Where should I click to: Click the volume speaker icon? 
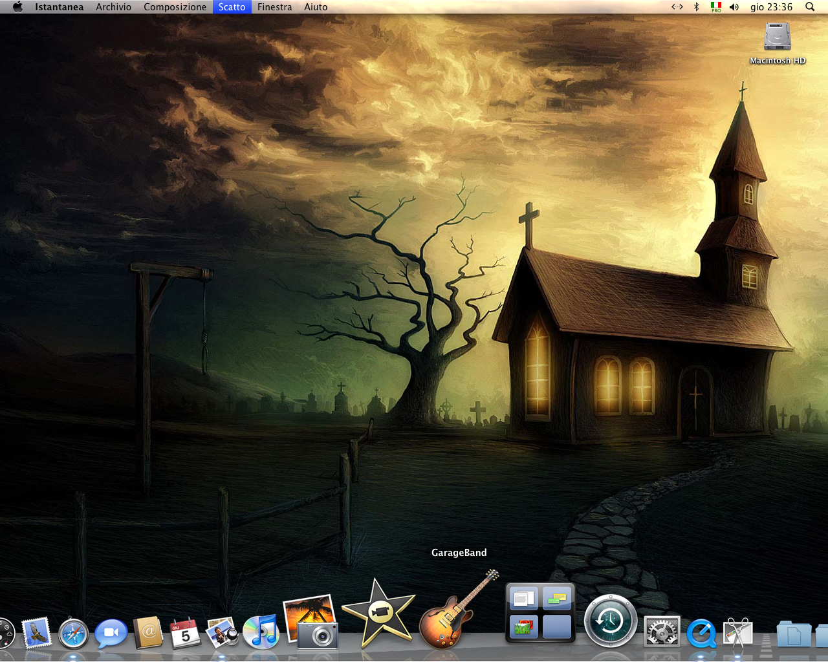click(x=734, y=7)
